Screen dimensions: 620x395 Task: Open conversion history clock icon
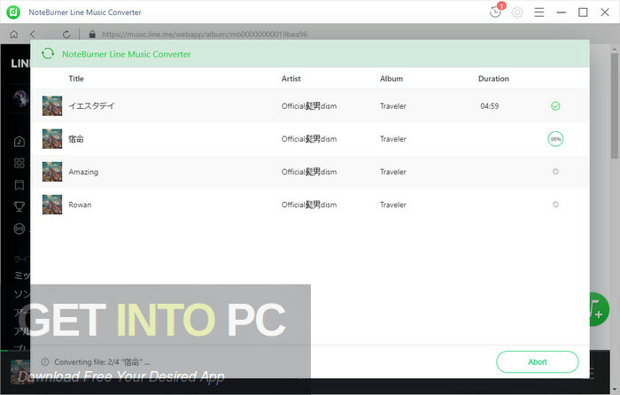point(495,12)
